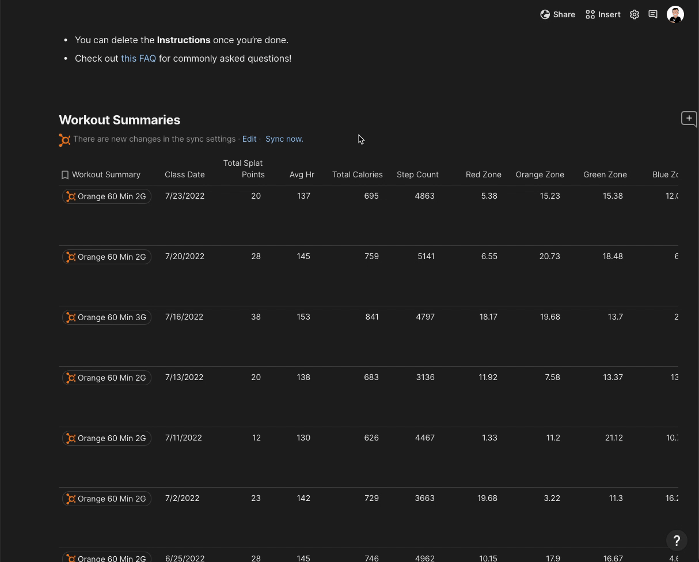699x562 pixels.
Task: Click the Orangetheory sync icon beside the sync message
Action: pyautogui.click(x=64, y=140)
